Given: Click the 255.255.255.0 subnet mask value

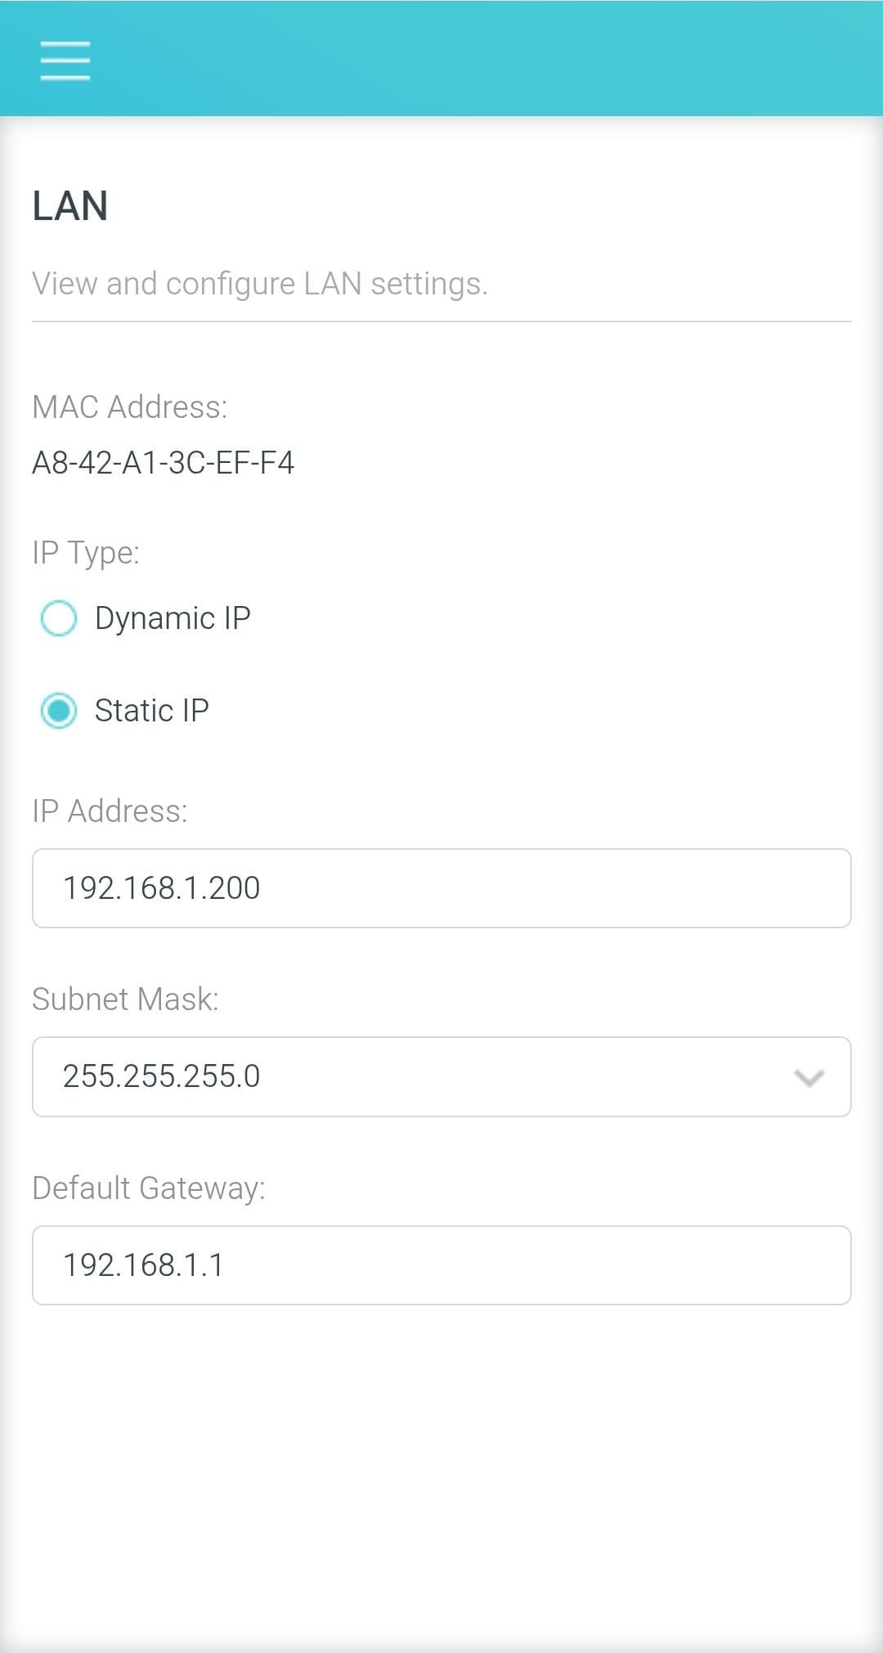Looking at the screenshot, I should (162, 1076).
